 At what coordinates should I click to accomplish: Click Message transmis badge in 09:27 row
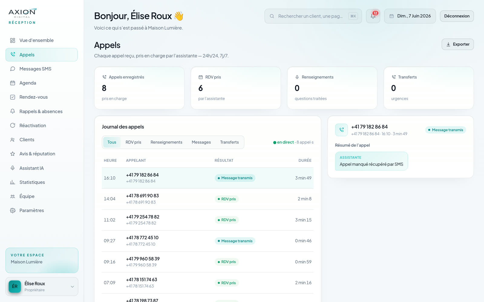click(235, 241)
